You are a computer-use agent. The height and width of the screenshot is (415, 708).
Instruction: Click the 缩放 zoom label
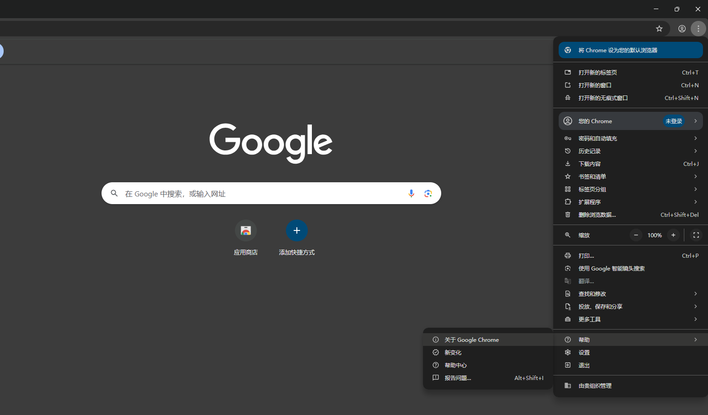coord(584,235)
